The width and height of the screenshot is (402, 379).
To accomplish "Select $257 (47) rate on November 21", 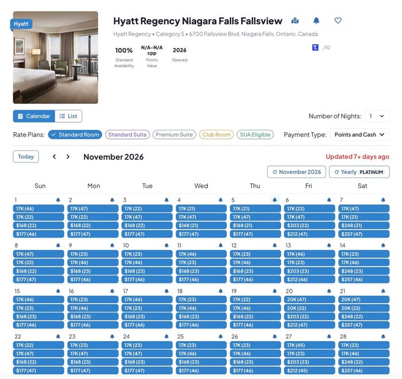I will pyautogui.click(x=364, y=325).
